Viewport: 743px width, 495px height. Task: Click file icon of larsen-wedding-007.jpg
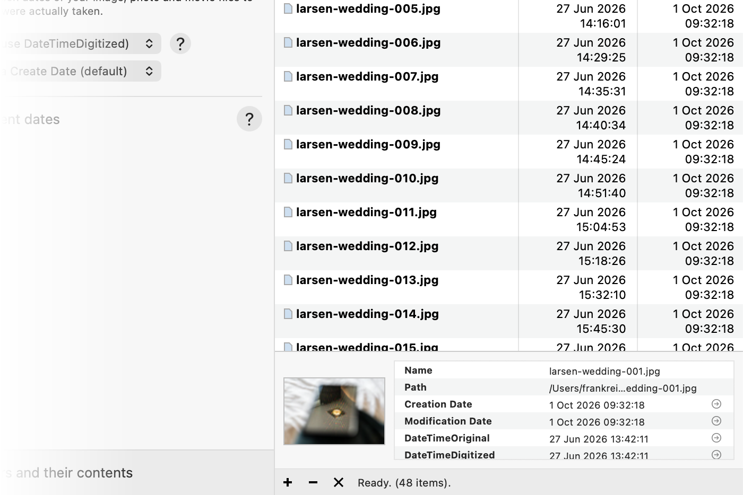pos(288,76)
